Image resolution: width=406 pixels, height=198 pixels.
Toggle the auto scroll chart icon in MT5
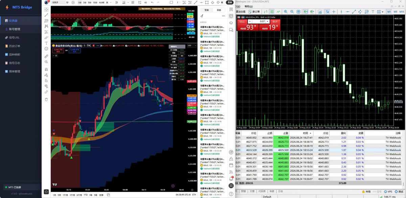pyautogui.click(x=306, y=11)
